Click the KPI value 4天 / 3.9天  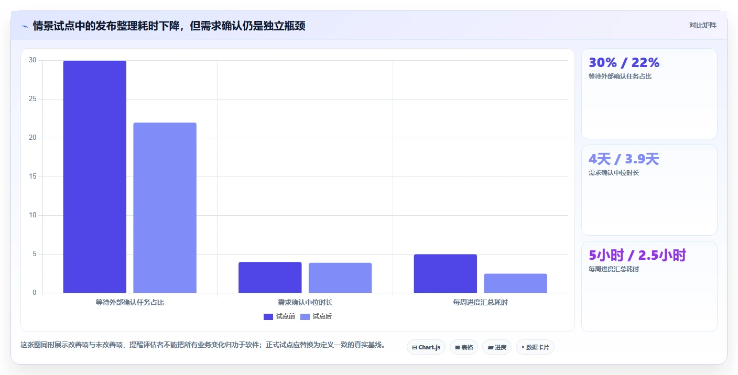click(624, 159)
